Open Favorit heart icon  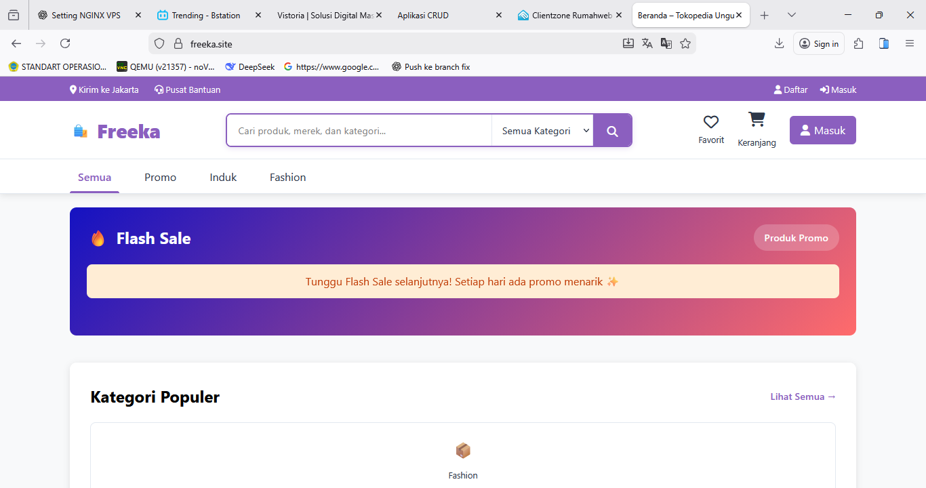pos(710,122)
